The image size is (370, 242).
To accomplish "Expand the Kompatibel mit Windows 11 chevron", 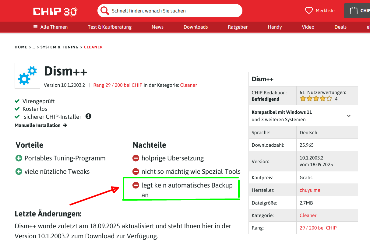I will [x=349, y=116].
